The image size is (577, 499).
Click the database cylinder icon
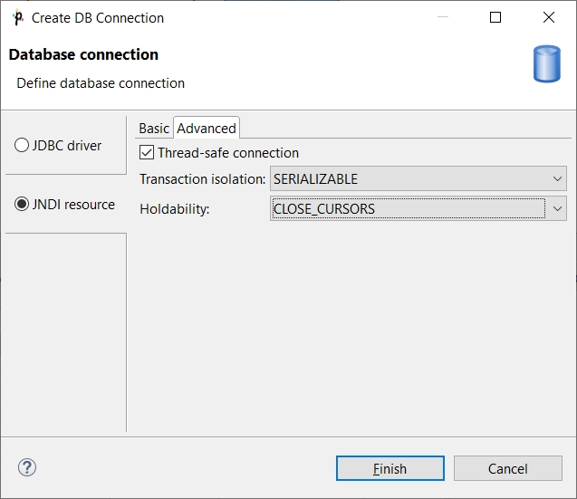tap(546, 65)
